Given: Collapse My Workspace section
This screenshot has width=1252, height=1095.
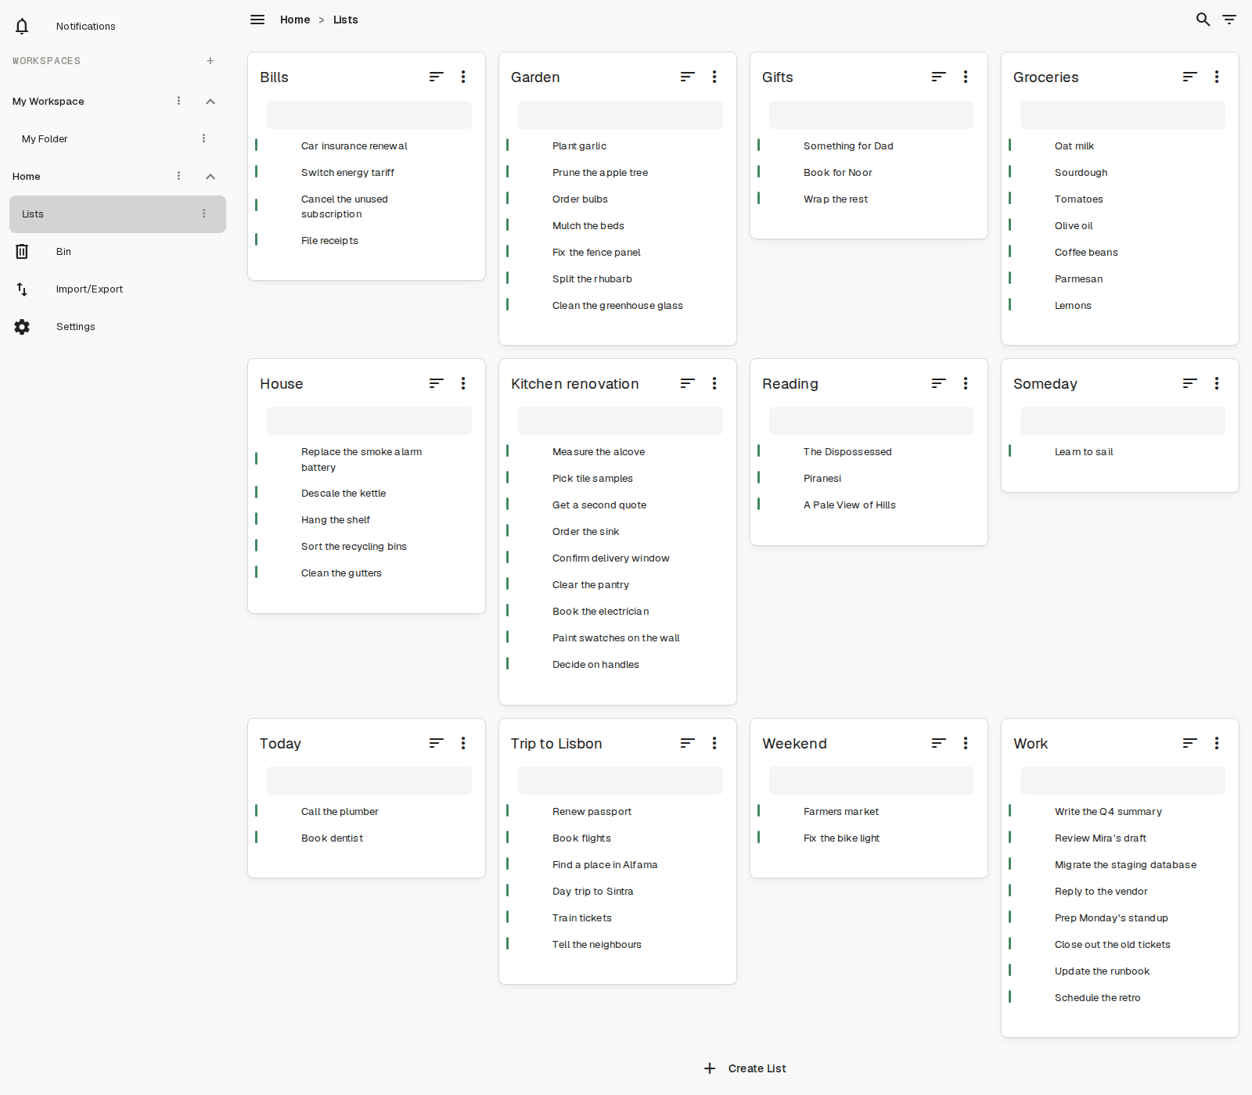Looking at the screenshot, I should pyautogui.click(x=210, y=101).
